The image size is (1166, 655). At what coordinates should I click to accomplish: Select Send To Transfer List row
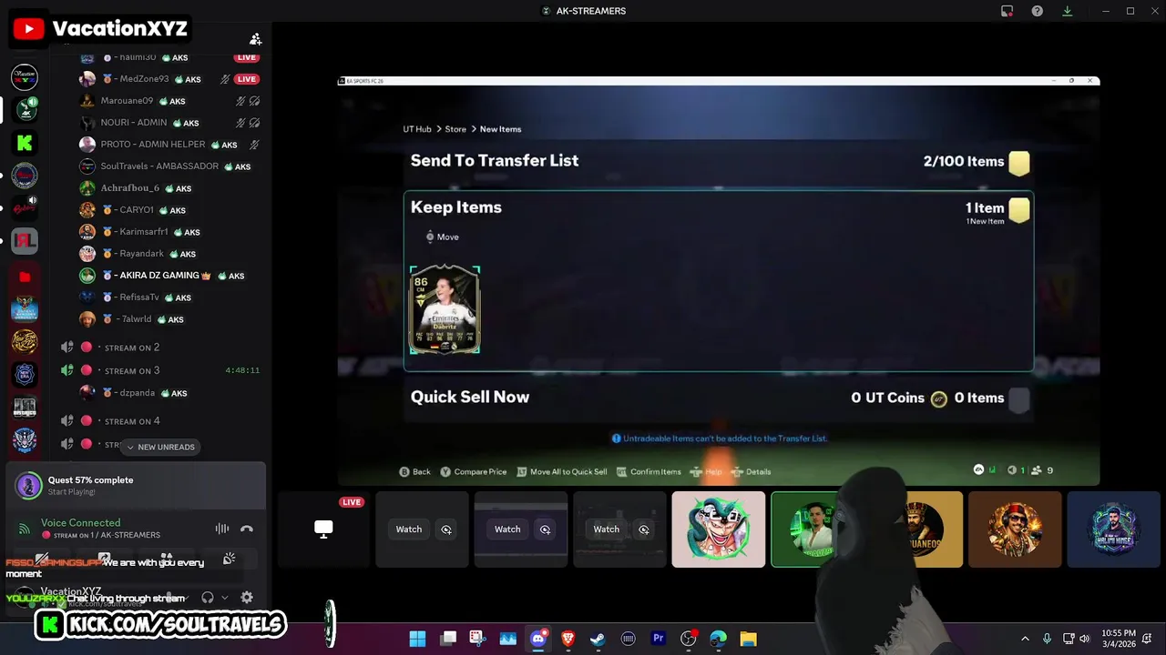(x=719, y=161)
